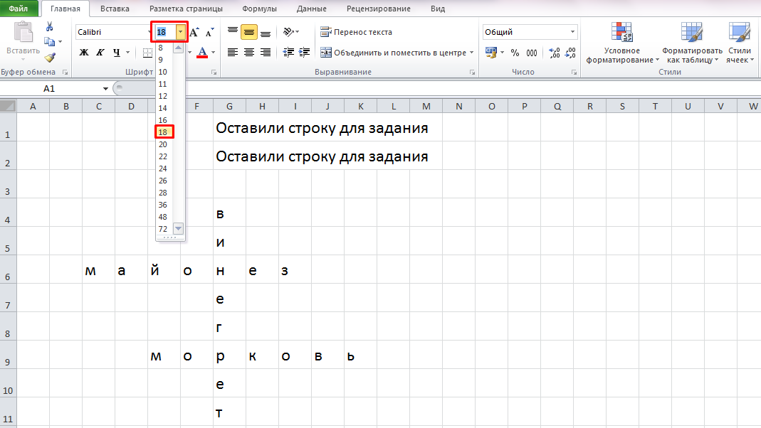Decrease font size with small A icon
Image resolution: width=761 pixels, height=428 pixels.
[210, 33]
